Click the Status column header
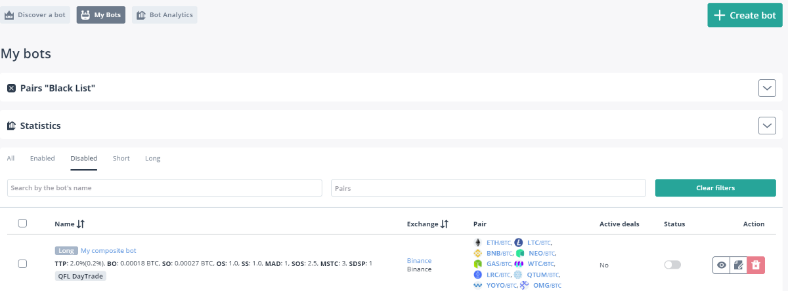788x291 pixels. (x=674, y=224)
